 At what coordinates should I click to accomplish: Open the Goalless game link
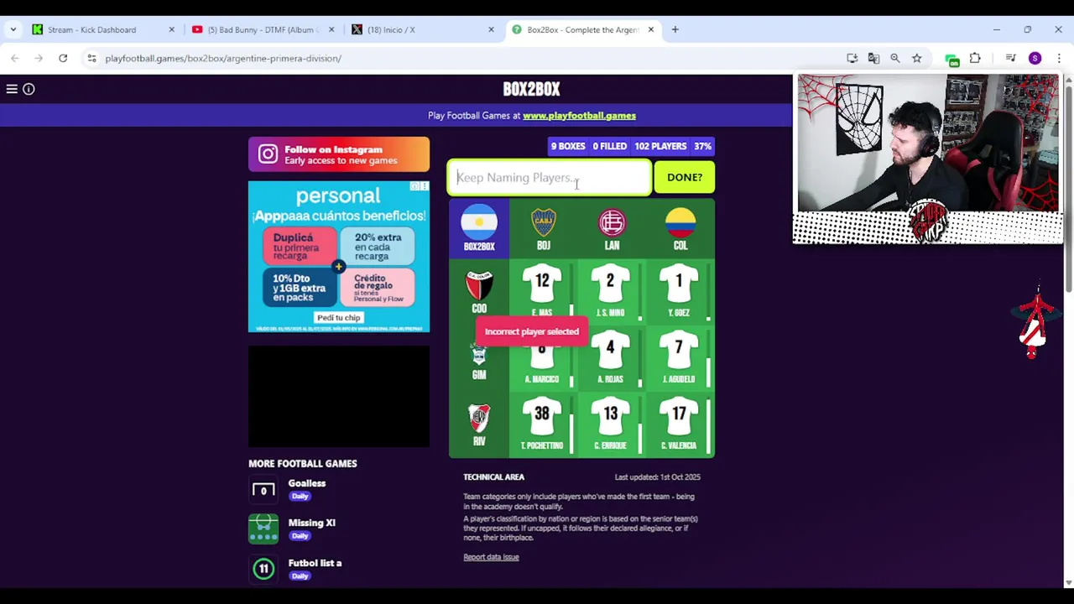[307, 483]
